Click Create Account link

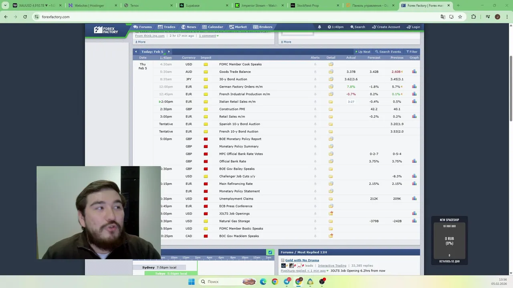(386, 27)
